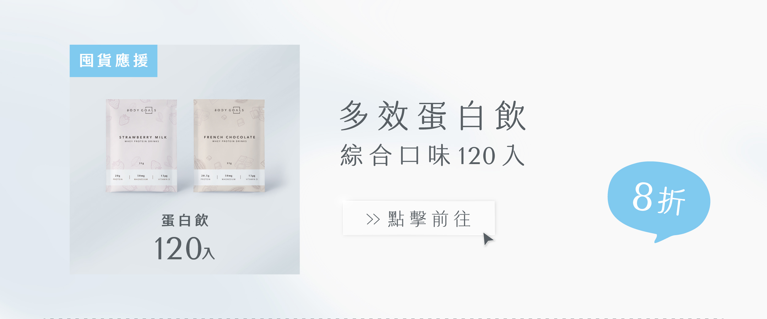Click the large 120入 quantity text
Screen dimensions: 767x319
[184, 248]
